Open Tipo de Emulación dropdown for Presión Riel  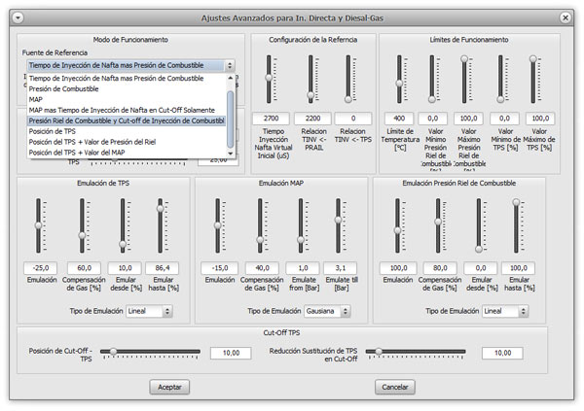coord(506,311)
